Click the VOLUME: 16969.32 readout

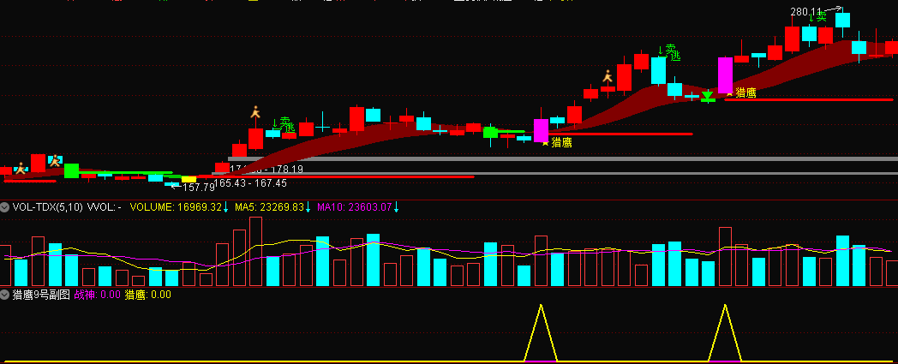(176, 207)
